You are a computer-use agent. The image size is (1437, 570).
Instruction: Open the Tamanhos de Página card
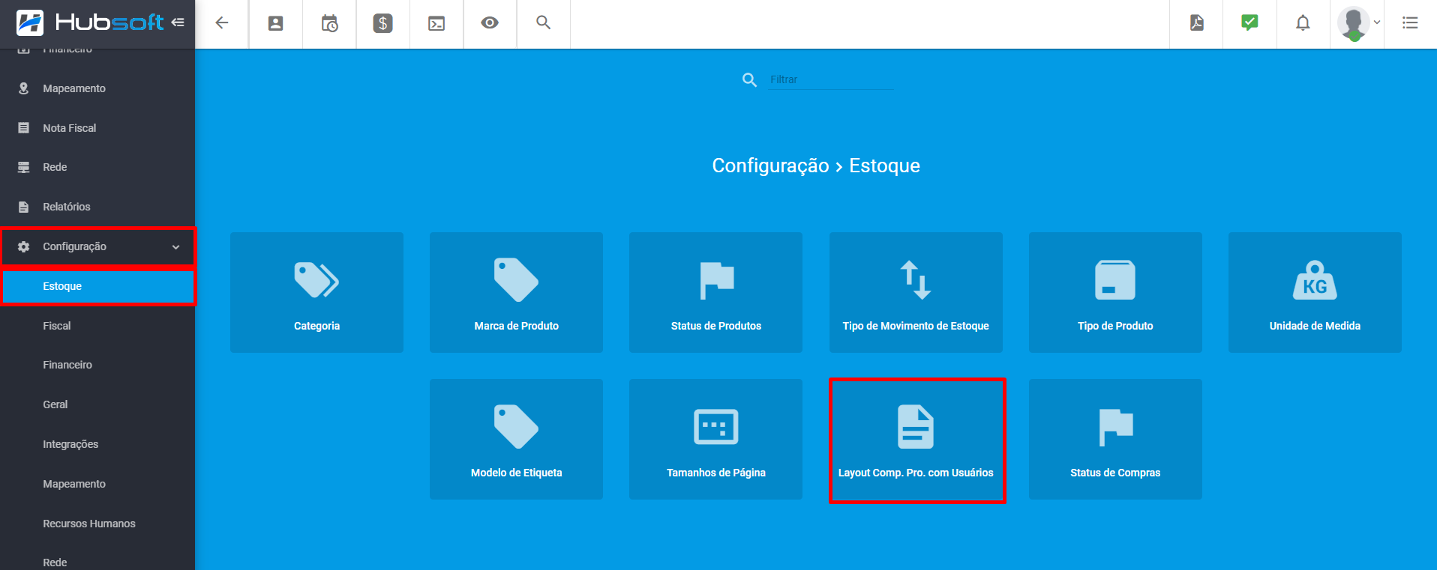click(715, 439)
